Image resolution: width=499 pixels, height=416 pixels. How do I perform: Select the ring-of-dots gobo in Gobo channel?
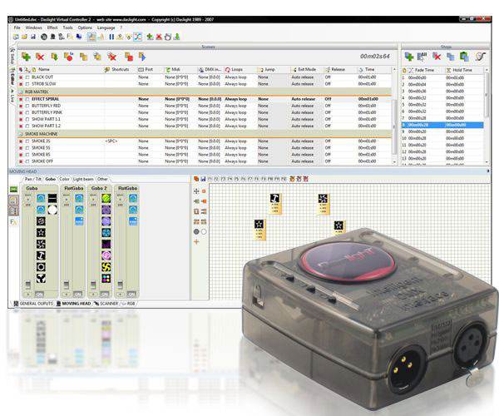pos(41,267)
